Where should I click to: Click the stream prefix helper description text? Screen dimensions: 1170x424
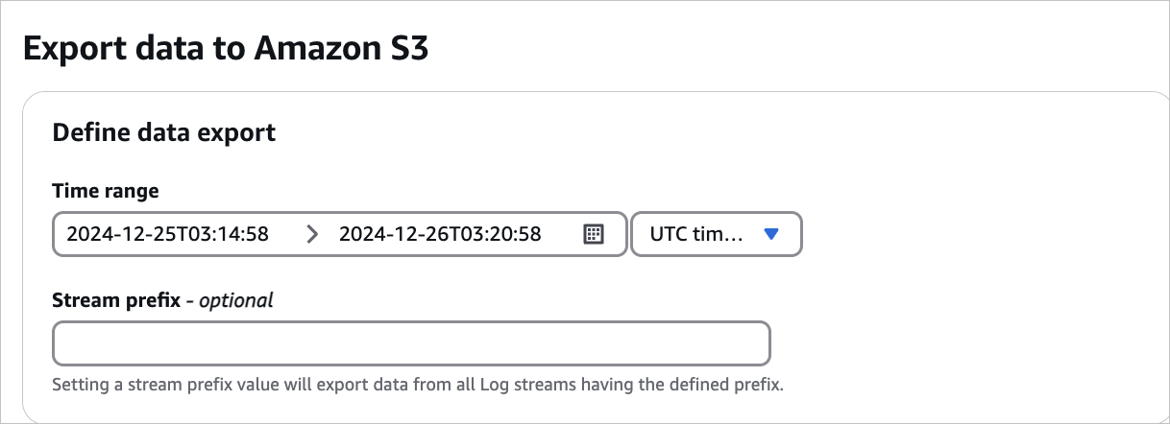pyautogui.click(x=418, y=386)
